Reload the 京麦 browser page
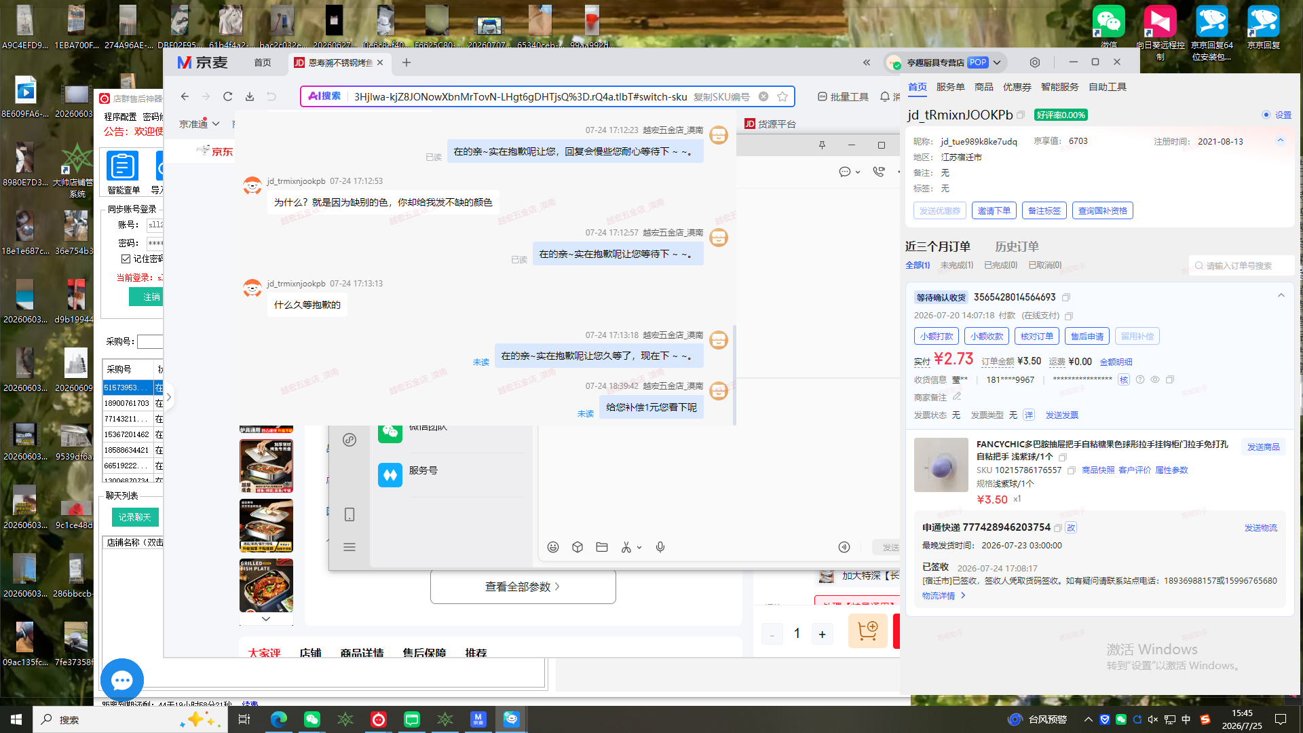 point(228,96)
